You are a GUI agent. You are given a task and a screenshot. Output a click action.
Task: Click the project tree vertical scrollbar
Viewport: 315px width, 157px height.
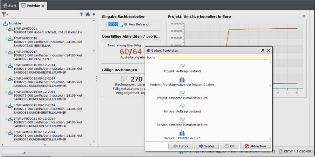point(94,81)
